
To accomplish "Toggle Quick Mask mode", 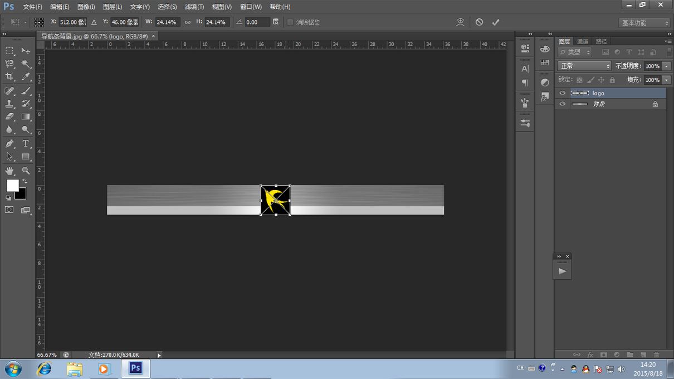I will coord(9,210).
